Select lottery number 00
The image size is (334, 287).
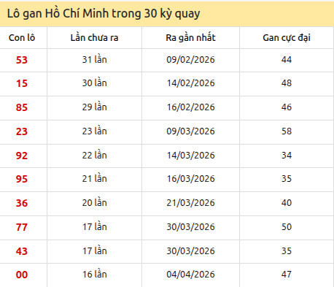[x=22, y=275]
